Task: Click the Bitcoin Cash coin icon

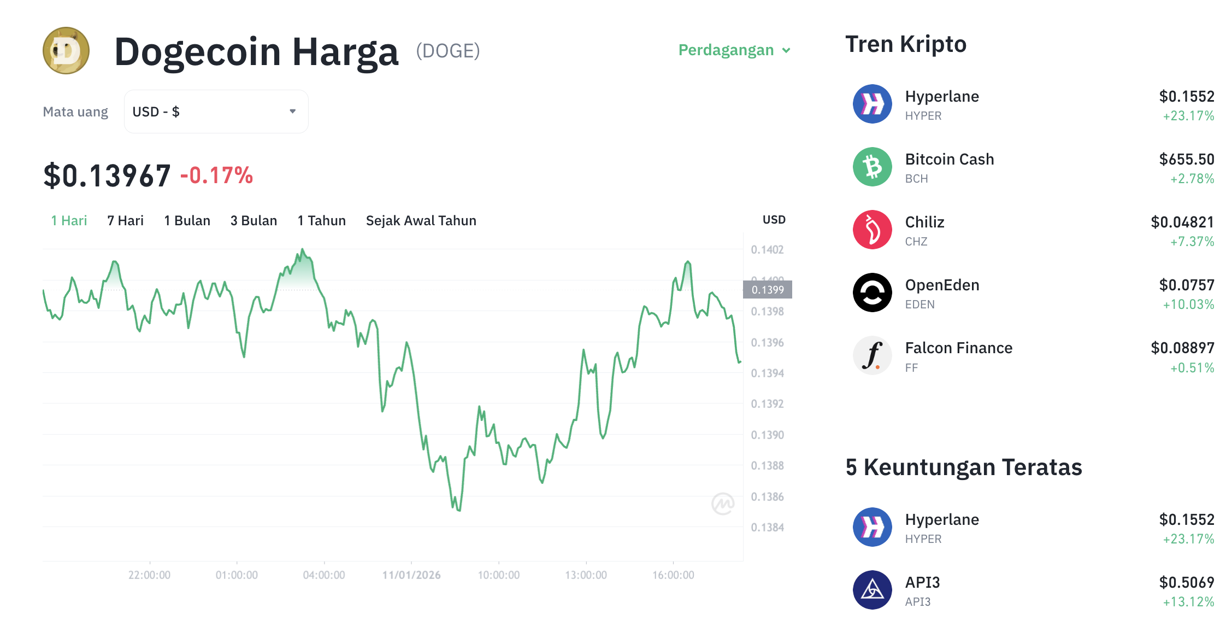Action: [872, 167]
